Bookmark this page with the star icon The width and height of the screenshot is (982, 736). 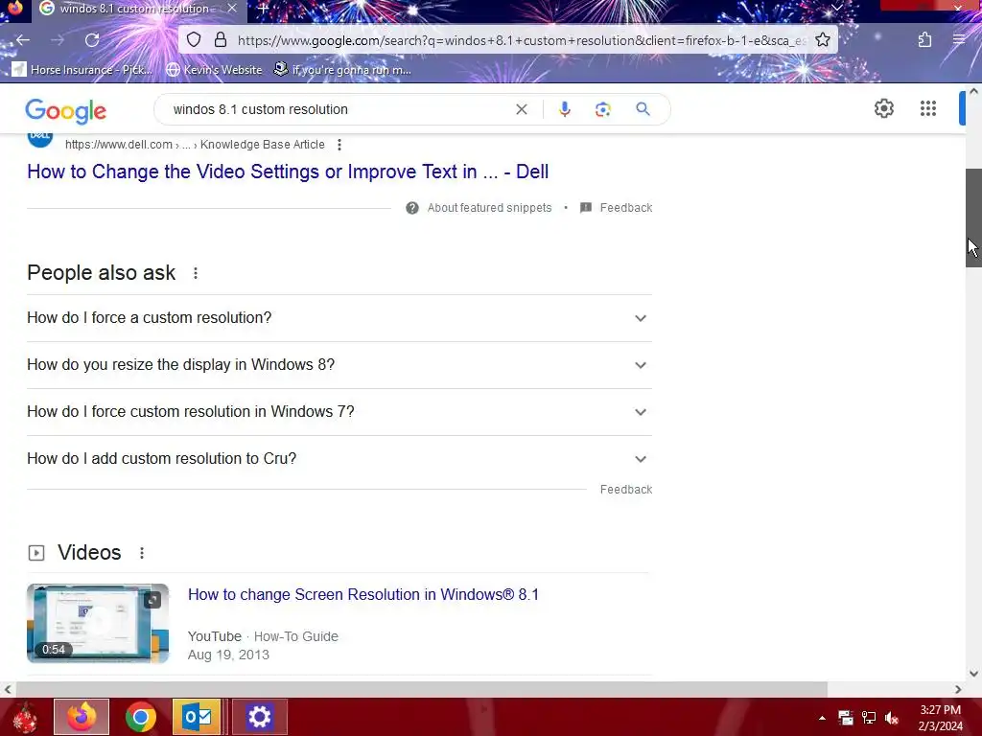click(823, 40)
